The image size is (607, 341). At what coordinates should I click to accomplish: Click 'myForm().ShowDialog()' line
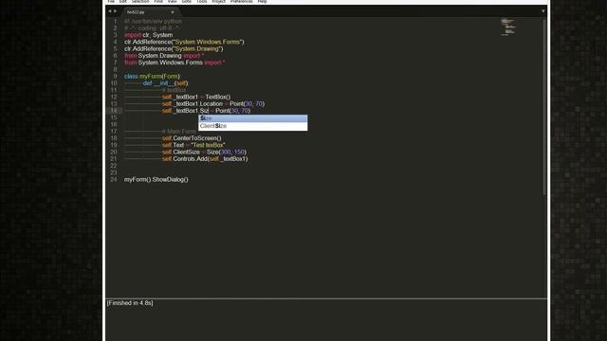(x=156, y=179)
